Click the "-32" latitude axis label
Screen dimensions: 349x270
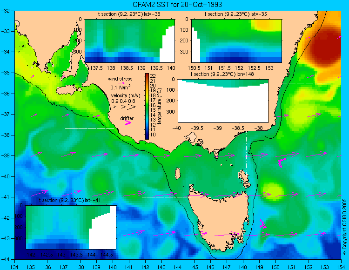click(x=6, y=10)
